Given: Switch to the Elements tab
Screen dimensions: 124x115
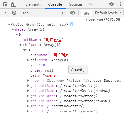Looking at the screenshot, I should point(33,4).
